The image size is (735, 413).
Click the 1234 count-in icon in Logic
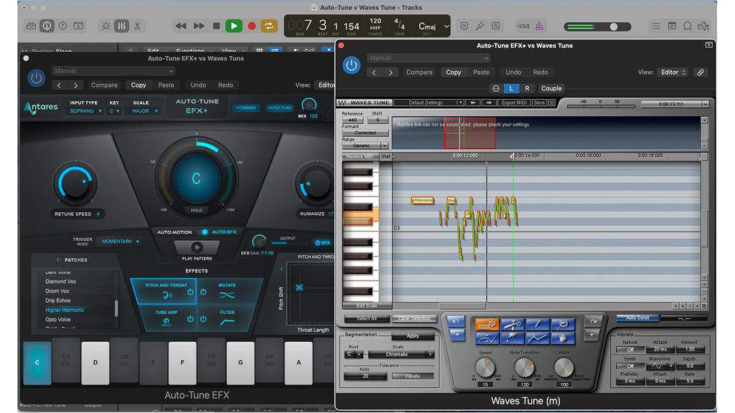click(523, 27)
